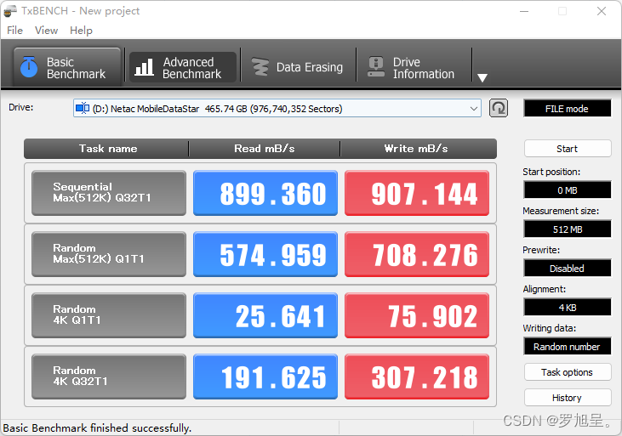Click read value 574.959
Viewport: 622px width, 436px height.
pyautogui.click(x=265, y=254)
